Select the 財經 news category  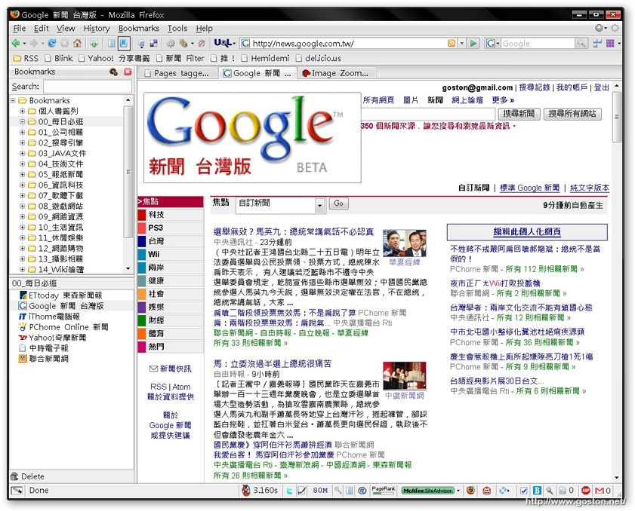[171, 320]
